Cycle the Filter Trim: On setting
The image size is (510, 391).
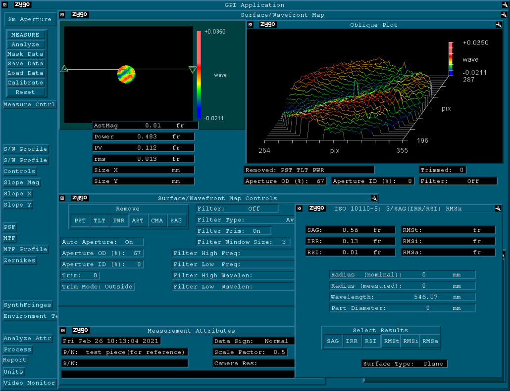coord(234,231)
